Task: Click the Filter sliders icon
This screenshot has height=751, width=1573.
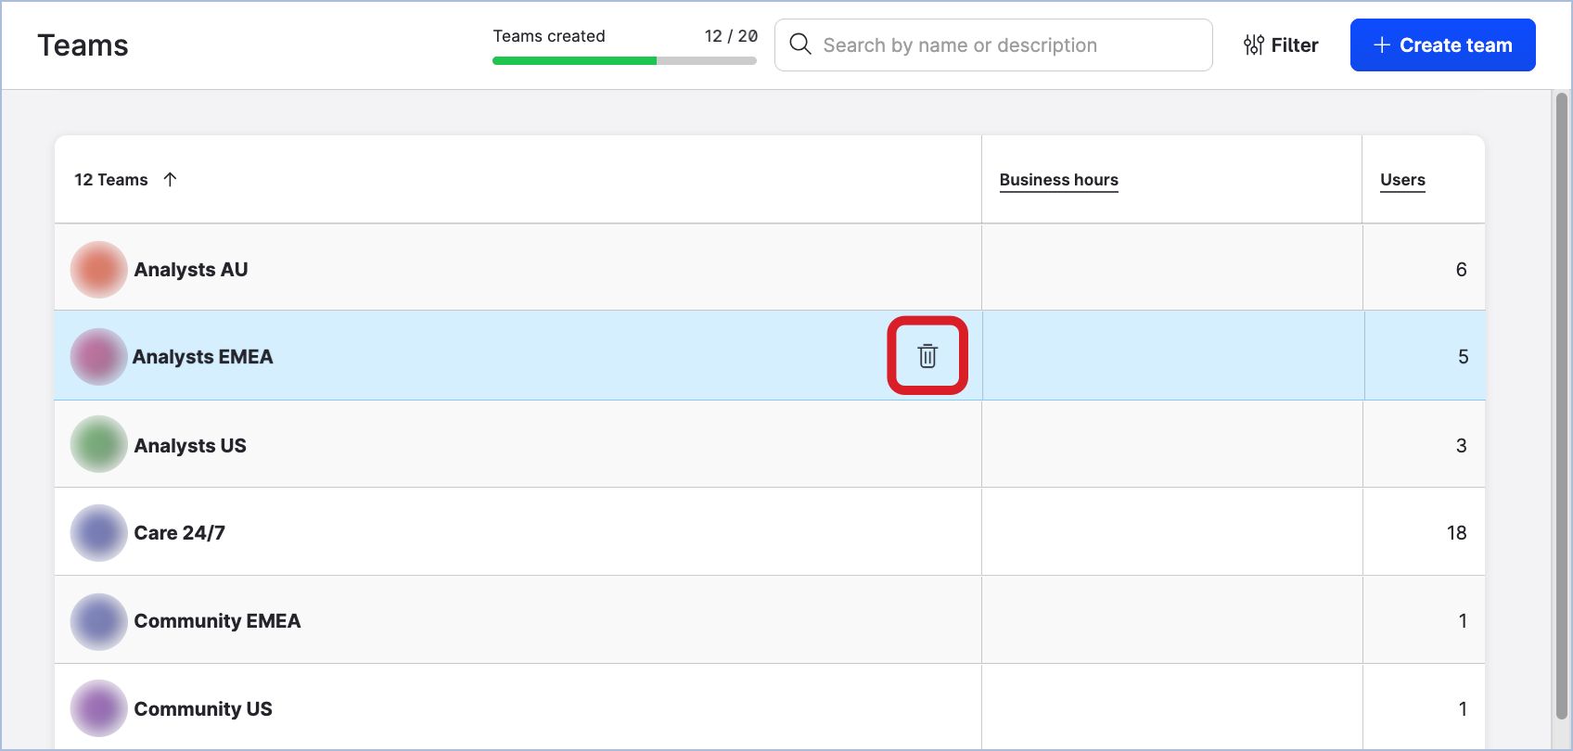Action: 1254,45
